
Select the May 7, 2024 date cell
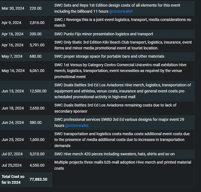(x=12, y=57)
